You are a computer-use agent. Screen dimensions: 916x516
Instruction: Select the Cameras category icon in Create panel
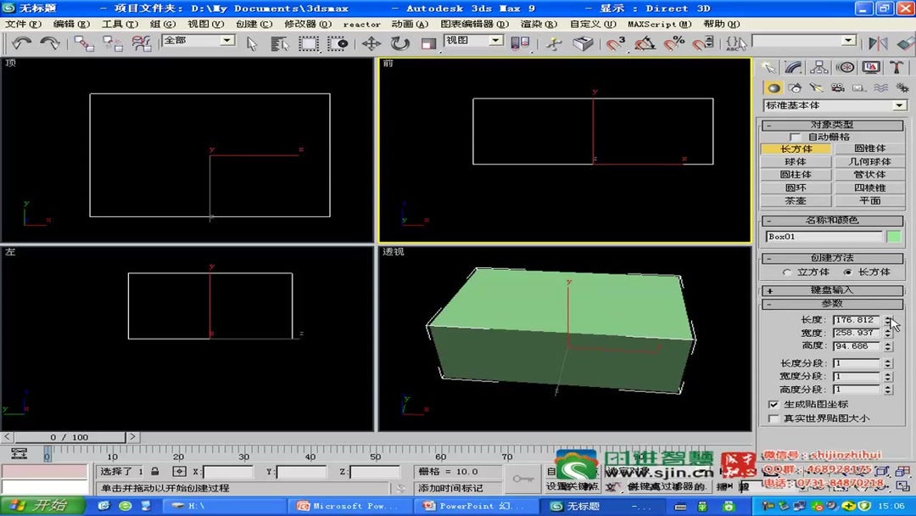(x=836, y=87)
